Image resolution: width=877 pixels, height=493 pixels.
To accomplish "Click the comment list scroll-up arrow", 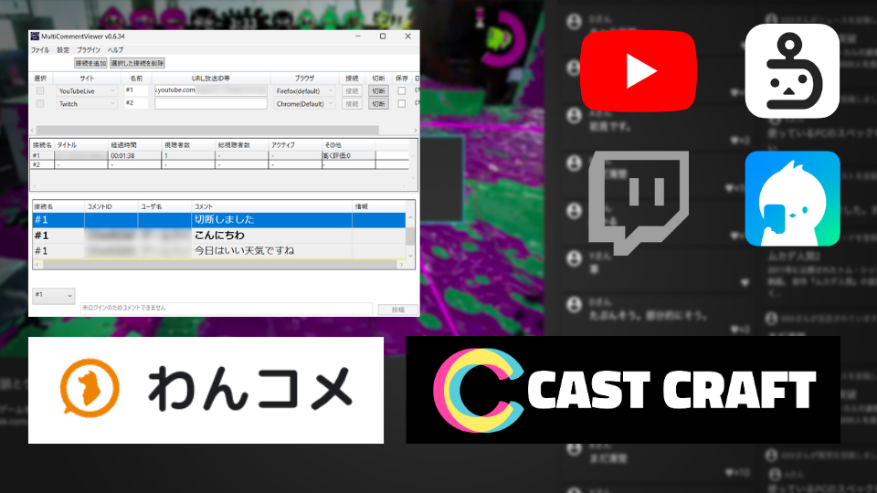I will pyautogui.click(x=410, y=218).
